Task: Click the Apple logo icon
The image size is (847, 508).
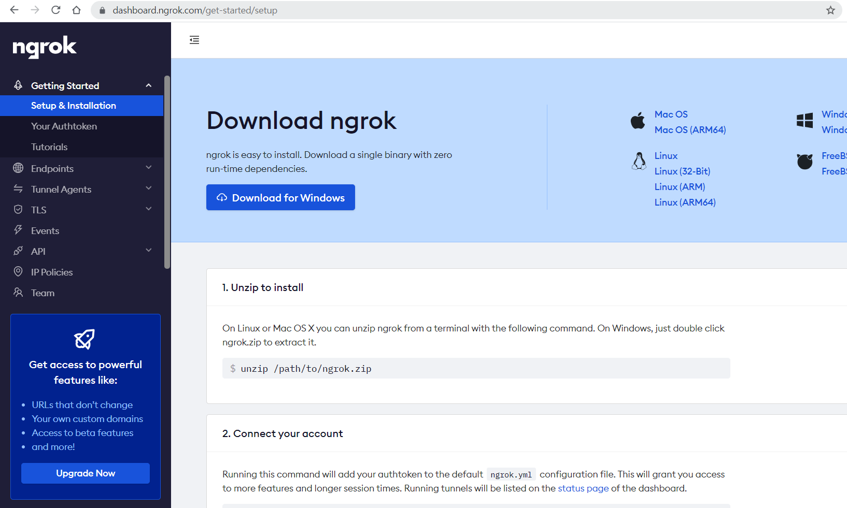Action: pos(638,121)
